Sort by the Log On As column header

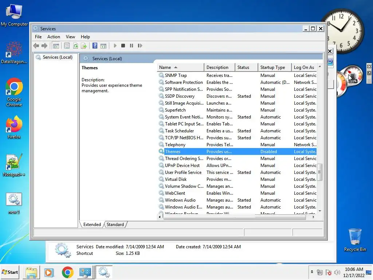coord(304,67)
